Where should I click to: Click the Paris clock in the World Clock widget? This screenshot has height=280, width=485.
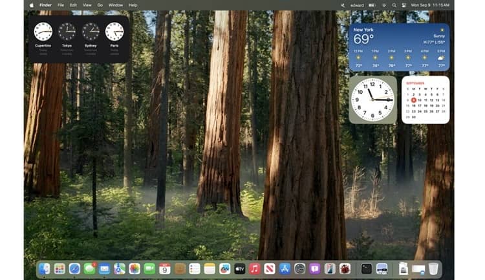(114, 32)
